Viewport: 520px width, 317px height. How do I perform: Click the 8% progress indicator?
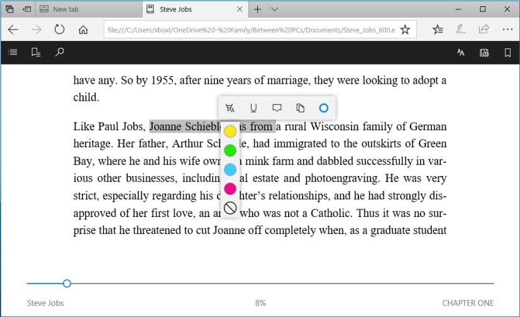pos(260,303)
